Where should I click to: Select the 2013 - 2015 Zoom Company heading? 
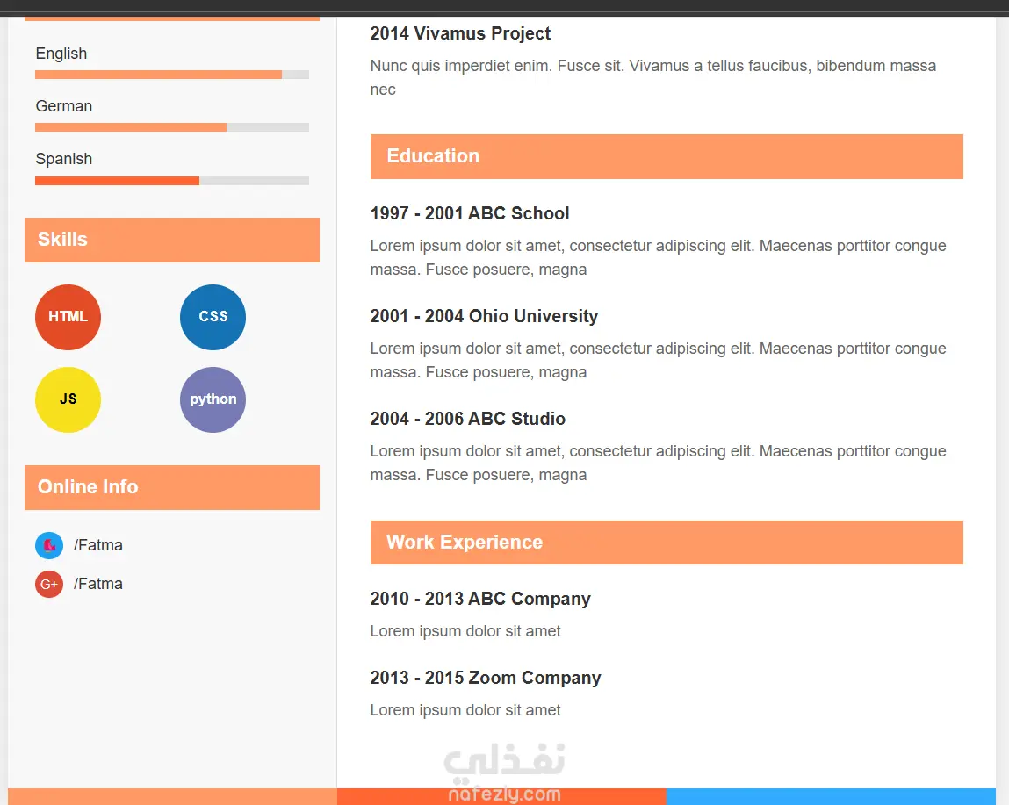tap(486, 678)
